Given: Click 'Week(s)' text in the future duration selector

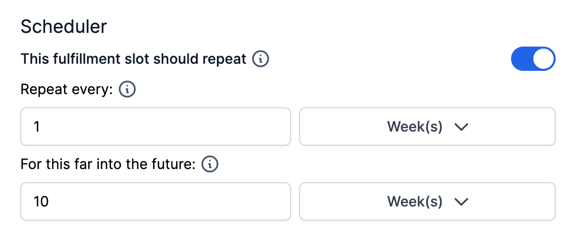Looking at the screenshot, I should [415, 201].
